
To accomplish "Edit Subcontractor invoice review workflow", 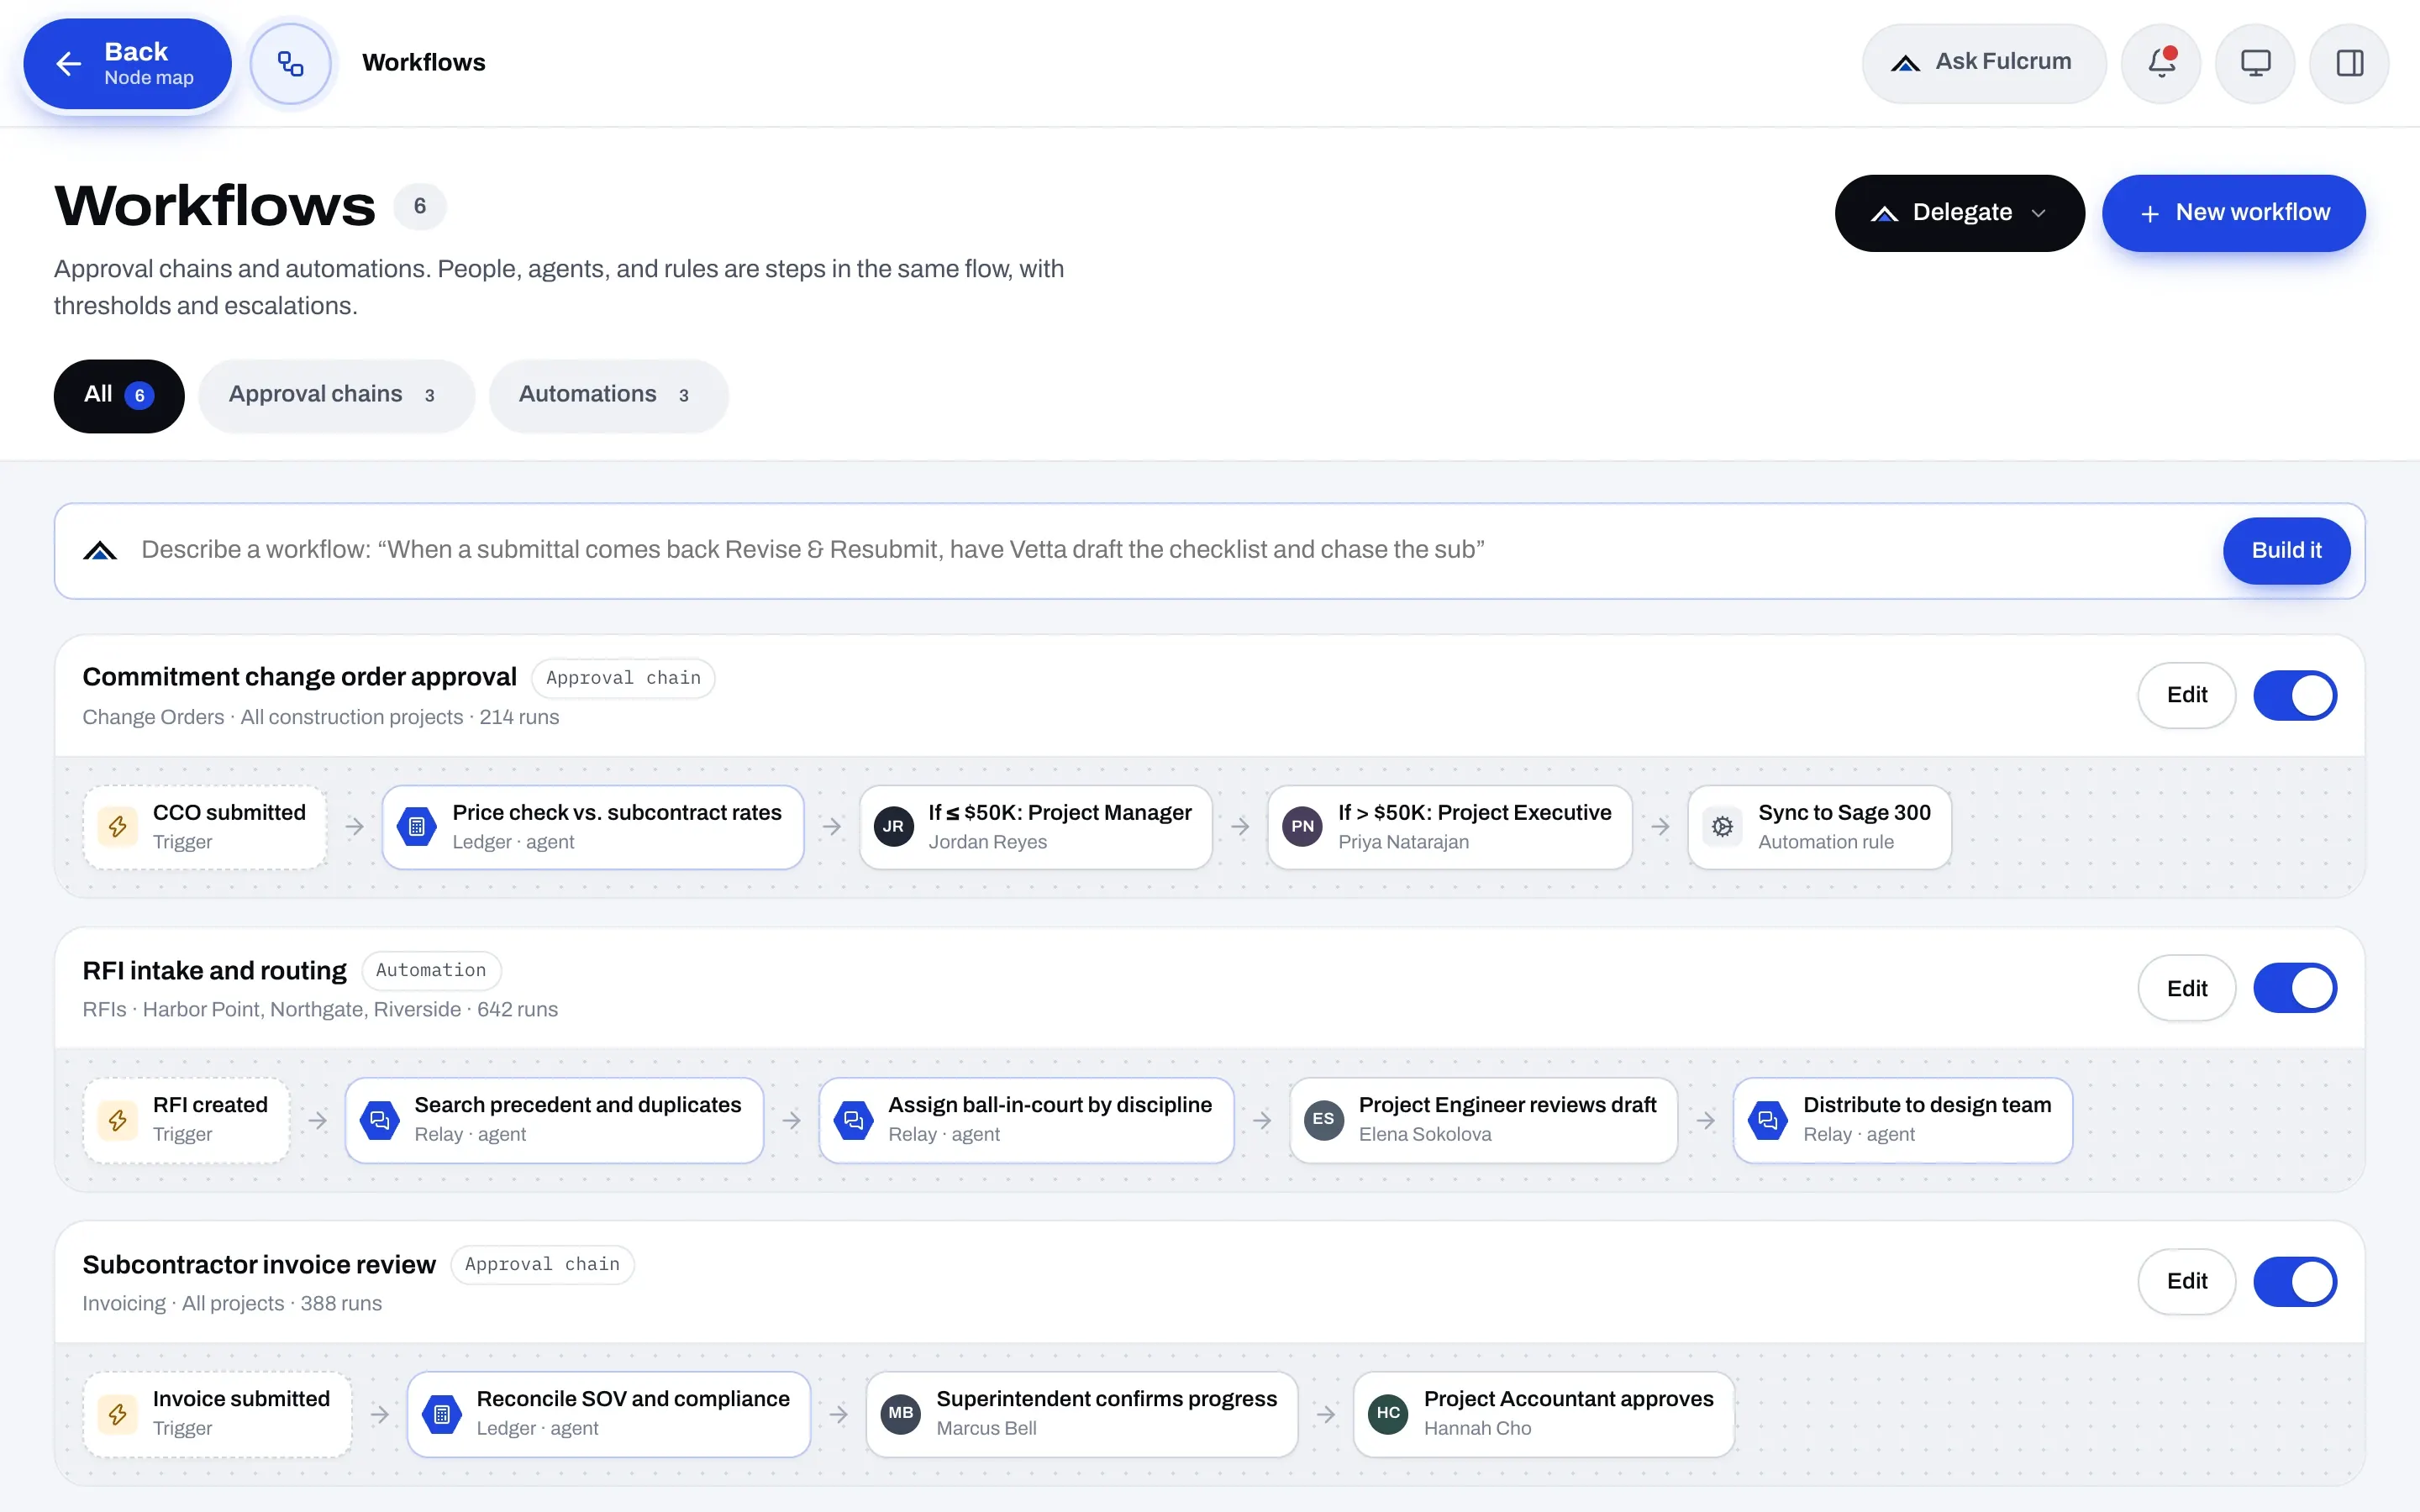I will [x=2186, y=1281].
